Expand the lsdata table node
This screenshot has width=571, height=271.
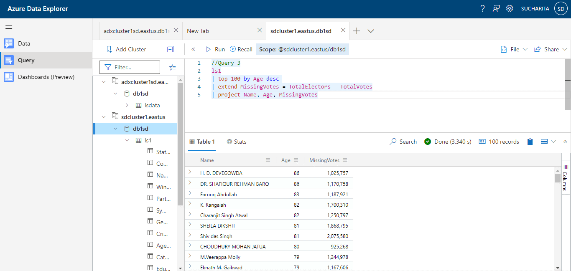pyautogui.click(x=127, y=105)
